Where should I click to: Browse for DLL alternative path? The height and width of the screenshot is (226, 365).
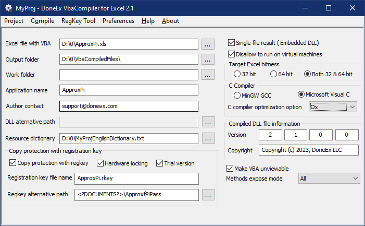pyautogui.click(x=208, y=122)
